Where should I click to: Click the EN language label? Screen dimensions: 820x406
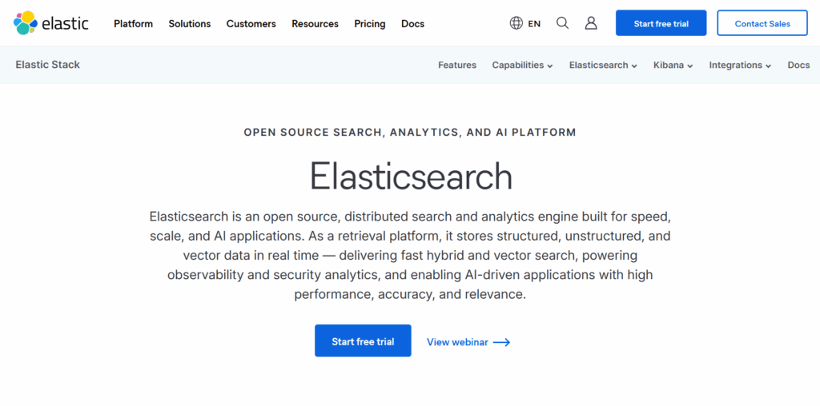coord(534,23)
